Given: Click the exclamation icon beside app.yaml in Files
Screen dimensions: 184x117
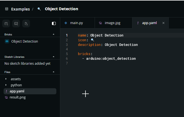Looking at the screenshot, I should pos(6,91).
